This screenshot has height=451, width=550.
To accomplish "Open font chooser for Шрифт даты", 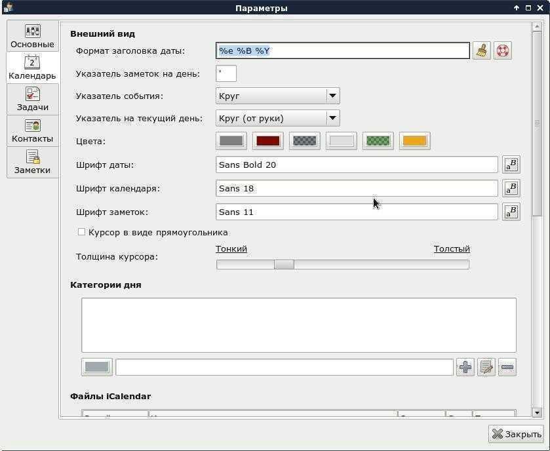I will tap(511, 165).
